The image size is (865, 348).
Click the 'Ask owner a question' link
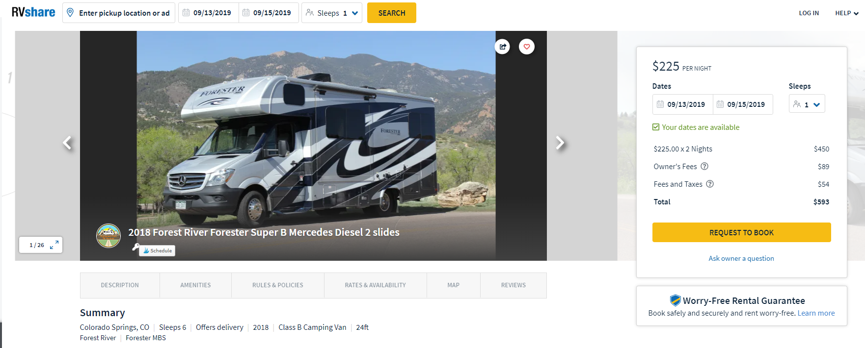741,258
